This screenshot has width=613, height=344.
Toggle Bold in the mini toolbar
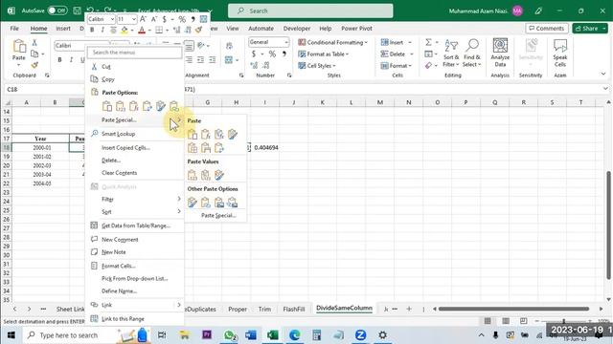click(92, 30)
